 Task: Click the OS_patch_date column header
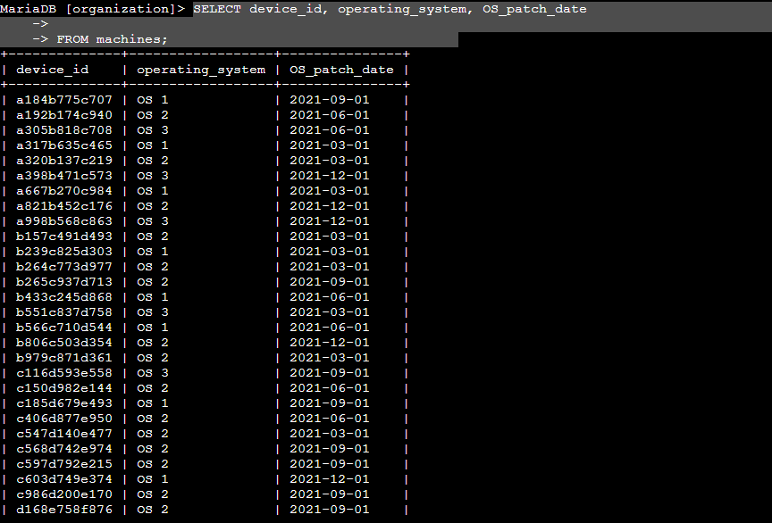click(x=341, y=69)
